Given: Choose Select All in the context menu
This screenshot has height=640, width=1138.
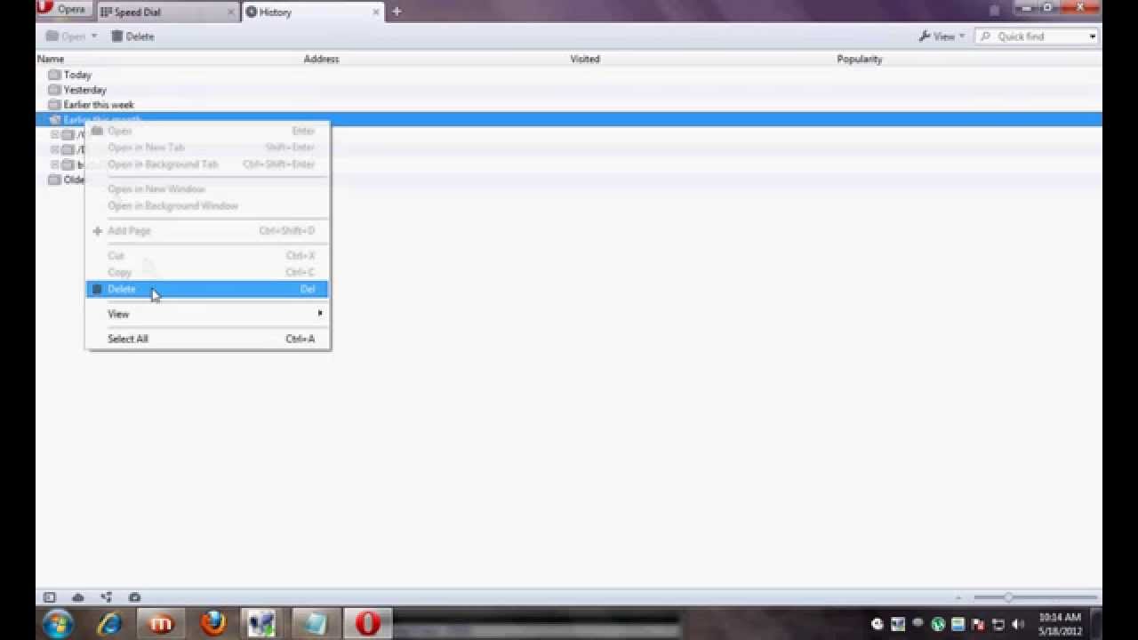Looking at the screenshot, I should tap(207, 339).
